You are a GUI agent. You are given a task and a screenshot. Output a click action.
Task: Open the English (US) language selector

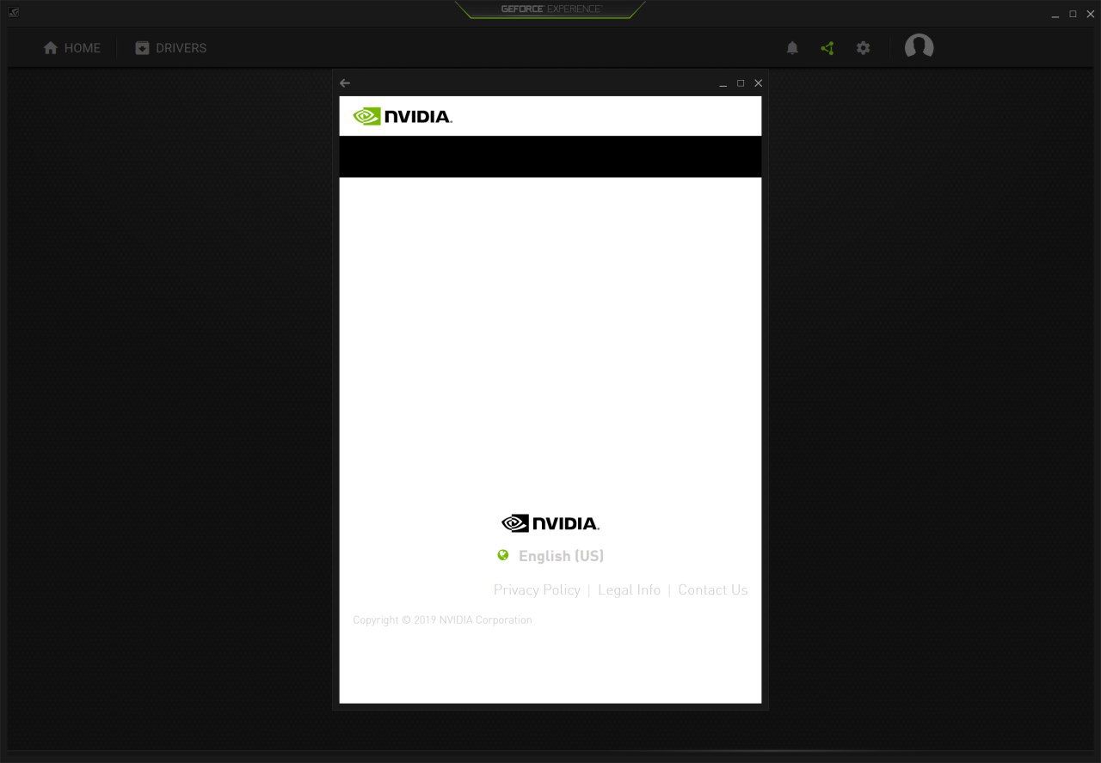click(561, 556)
